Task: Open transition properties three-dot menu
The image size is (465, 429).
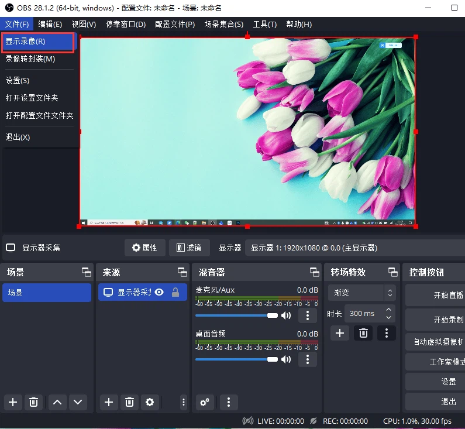Action: pos(387,333)
